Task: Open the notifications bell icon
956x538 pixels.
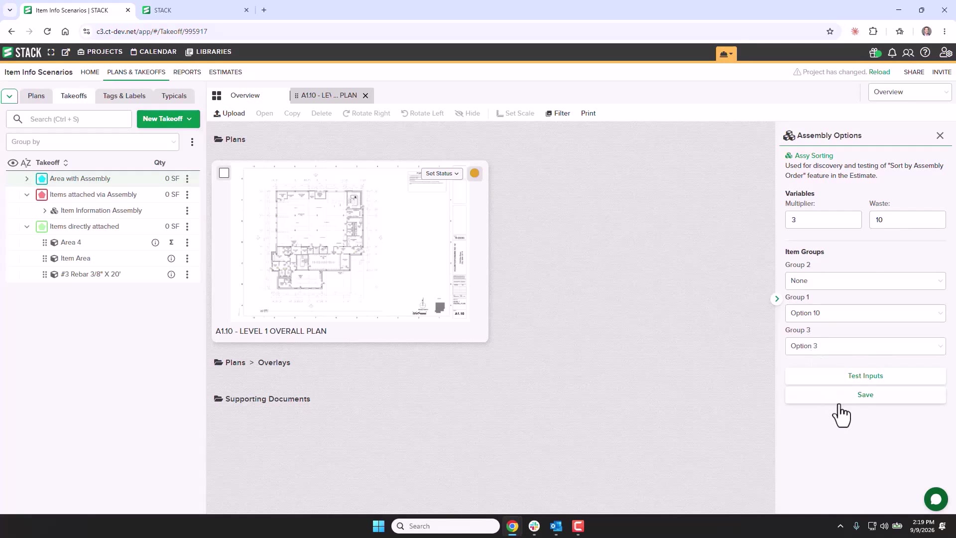Action: [892, 52]
